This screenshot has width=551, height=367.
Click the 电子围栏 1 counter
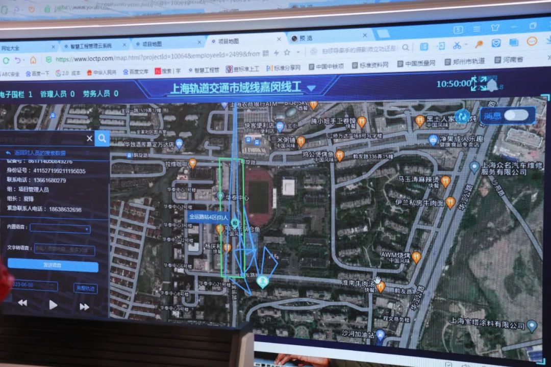coord(16,94)
